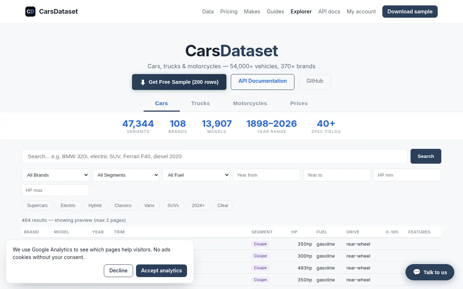This screenshot has width=463, height=289.
Task: Open the API Documentation button
Action: [x=263, y=82]
